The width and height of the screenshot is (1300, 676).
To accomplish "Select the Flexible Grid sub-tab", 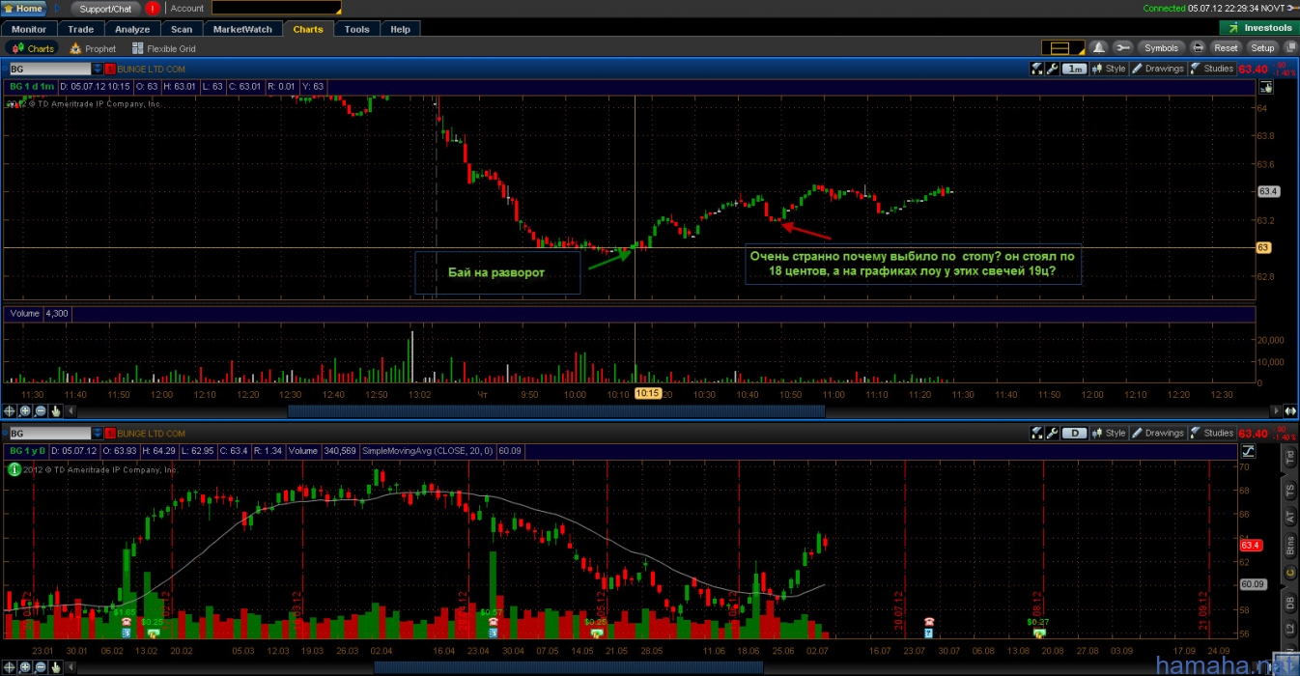I will tap(164, 48).
